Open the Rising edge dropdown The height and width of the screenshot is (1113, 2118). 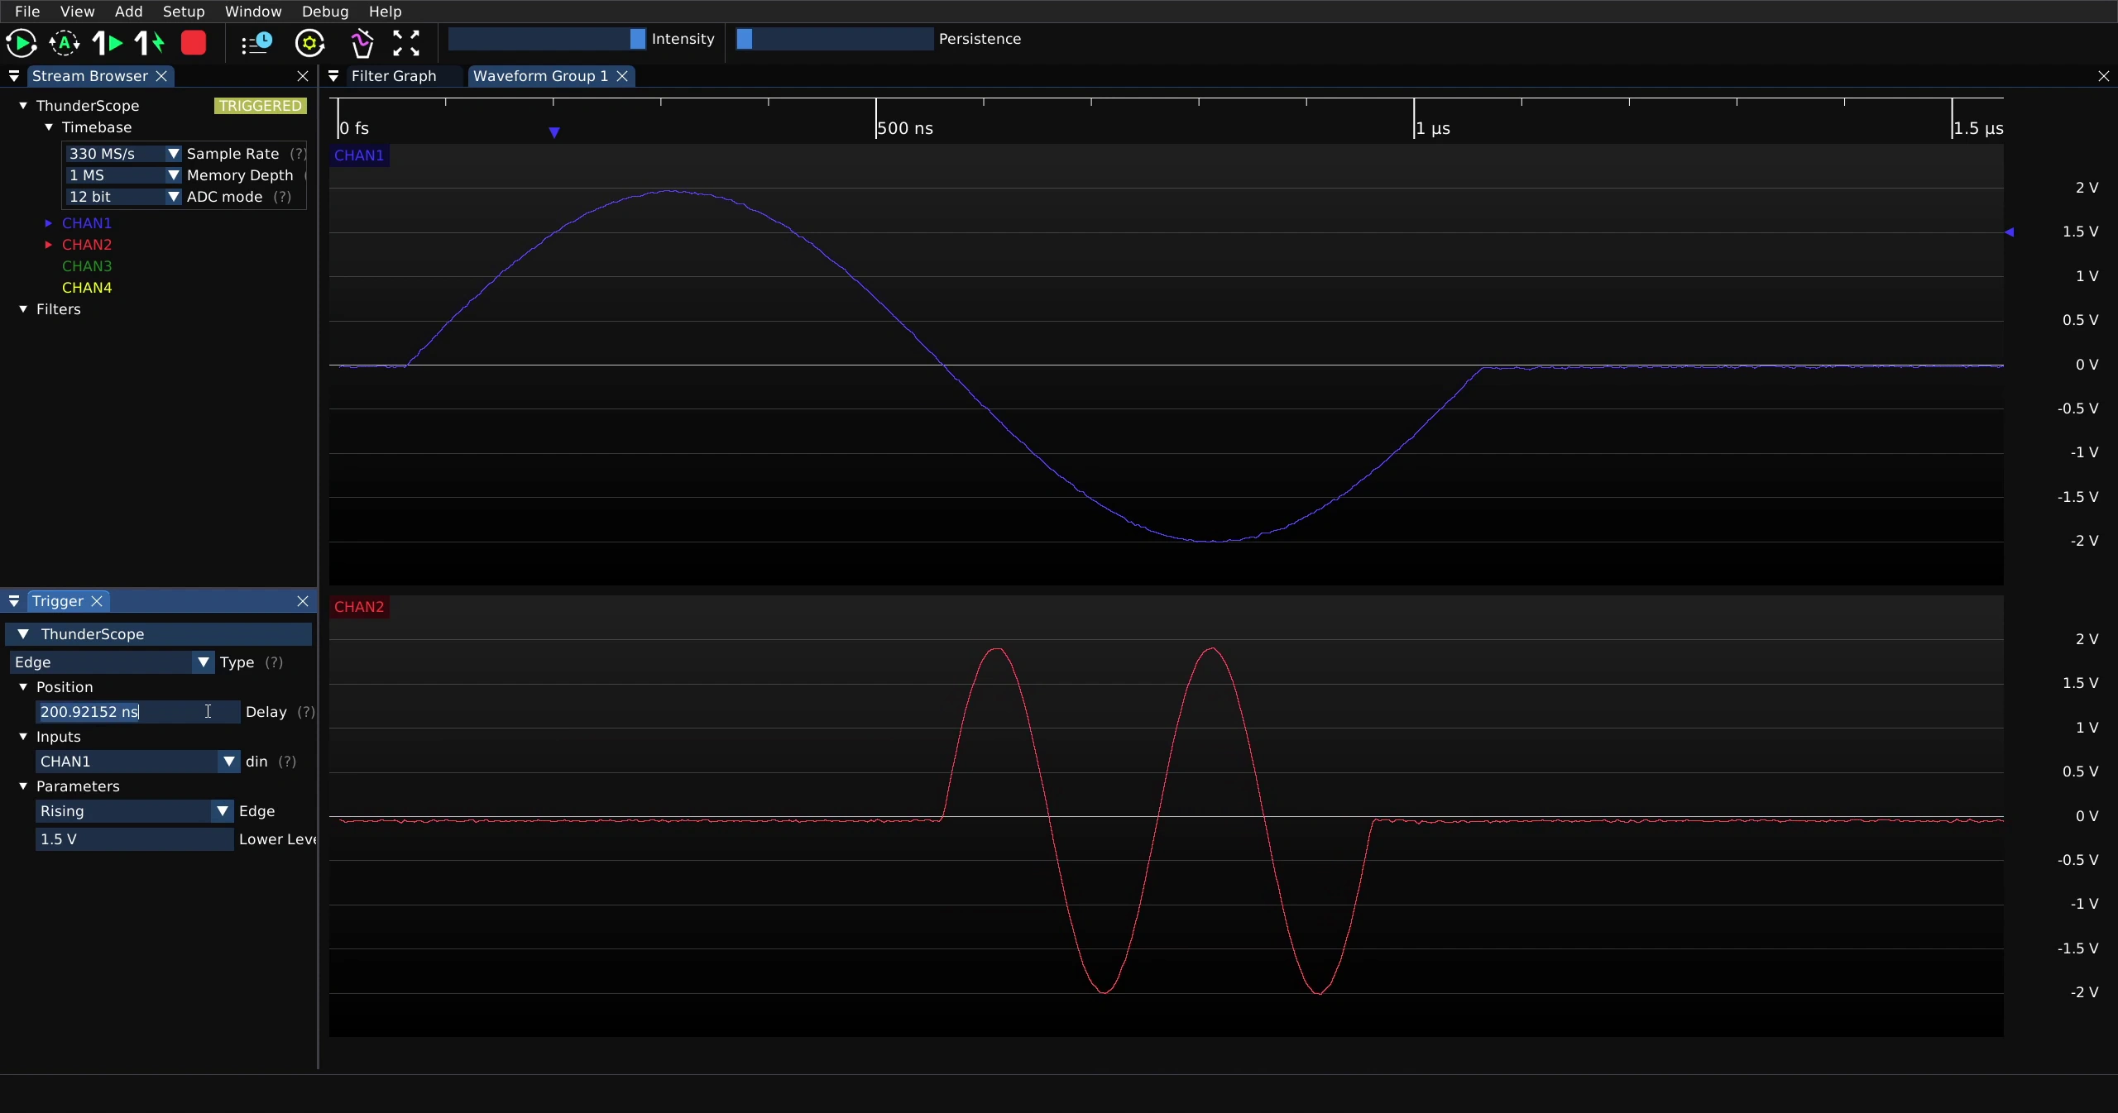pos(135,811)
